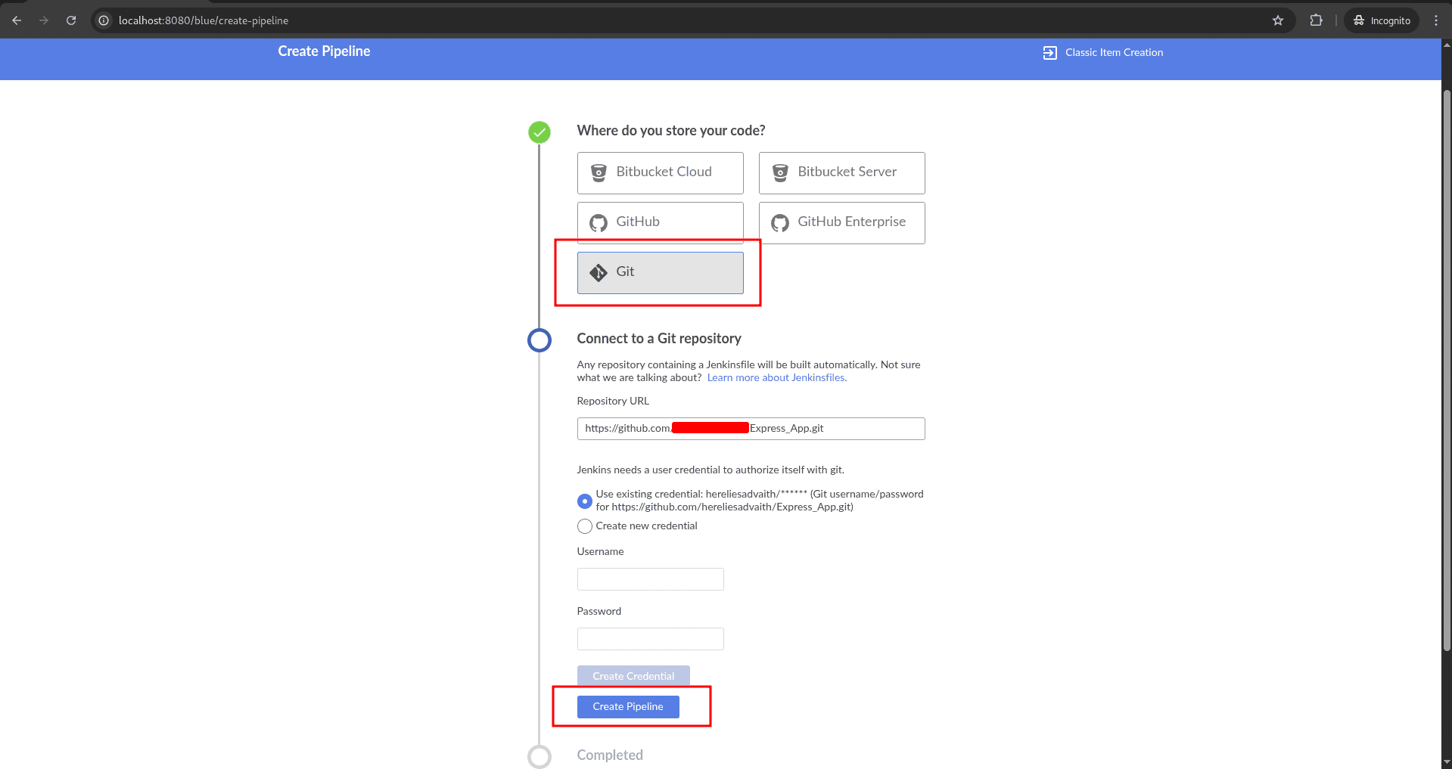
Task: Click inside the Username field
Action: pos(650,579)
